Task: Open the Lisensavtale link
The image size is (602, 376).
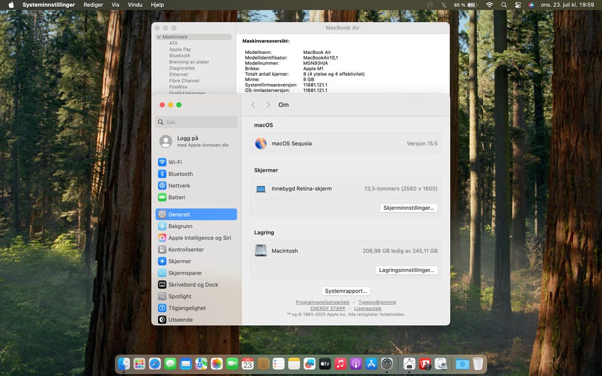Action: pyautogui.click(x=368, y=308)
